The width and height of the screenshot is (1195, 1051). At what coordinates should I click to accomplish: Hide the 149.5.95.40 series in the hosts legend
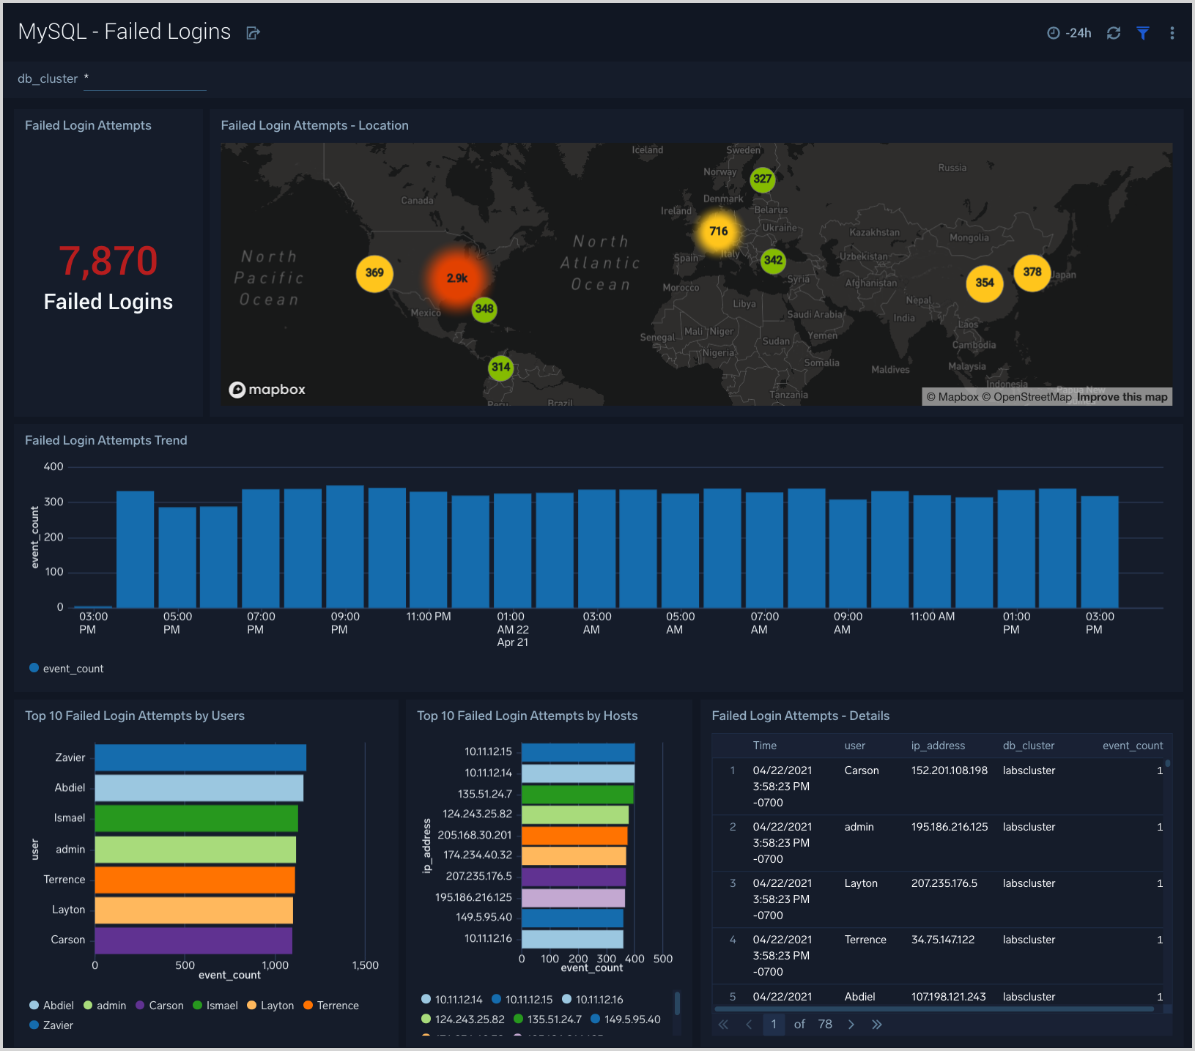(x=632, y=1019)
